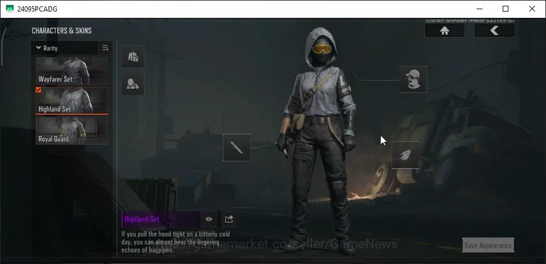The image size is (546, 264).
Task: Select the Highland Set skin thumbnail
Action: (x=72, y=100)
